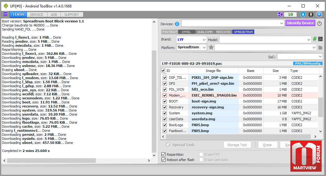The image size is (326, 176).
Task: Switch to the SUPPORT tab
Action: tap(72, 15)
